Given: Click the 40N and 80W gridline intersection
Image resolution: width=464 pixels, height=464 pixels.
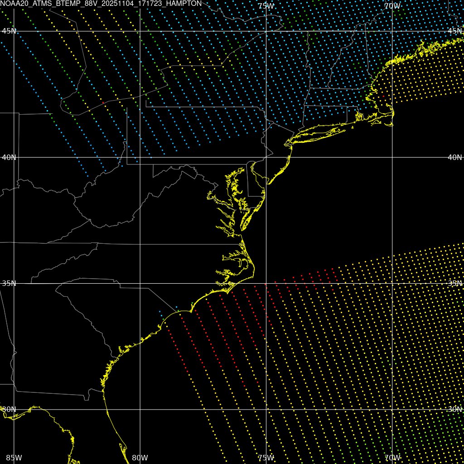Looking at the screenshot, I should click(140, 157).
